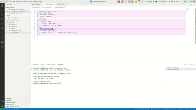Click the Ln 11 cursor position indicator

coord(142,109)
